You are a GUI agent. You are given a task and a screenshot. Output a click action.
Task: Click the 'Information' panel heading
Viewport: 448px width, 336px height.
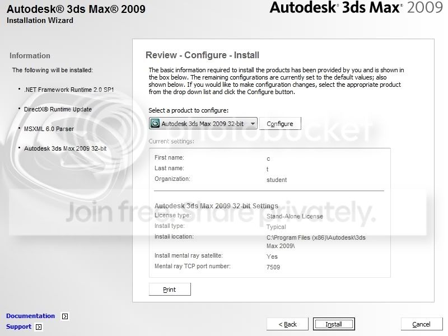tap(30, 55)
